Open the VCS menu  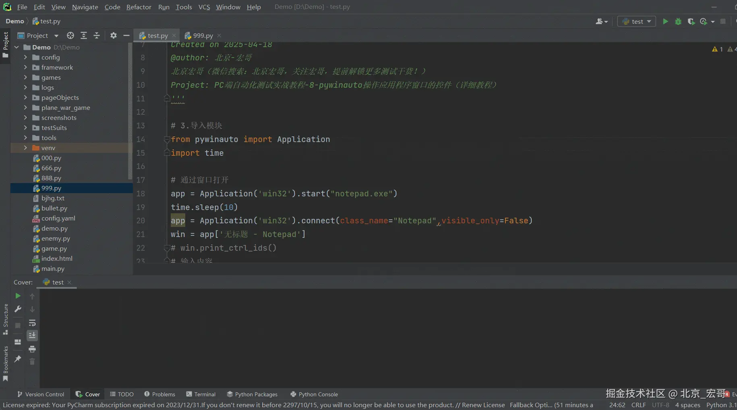(x=204, y=7)
